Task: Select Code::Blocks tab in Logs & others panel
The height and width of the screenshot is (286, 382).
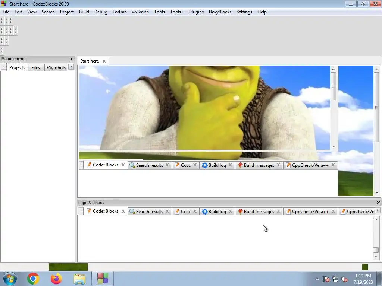Action: click(106, 211)
